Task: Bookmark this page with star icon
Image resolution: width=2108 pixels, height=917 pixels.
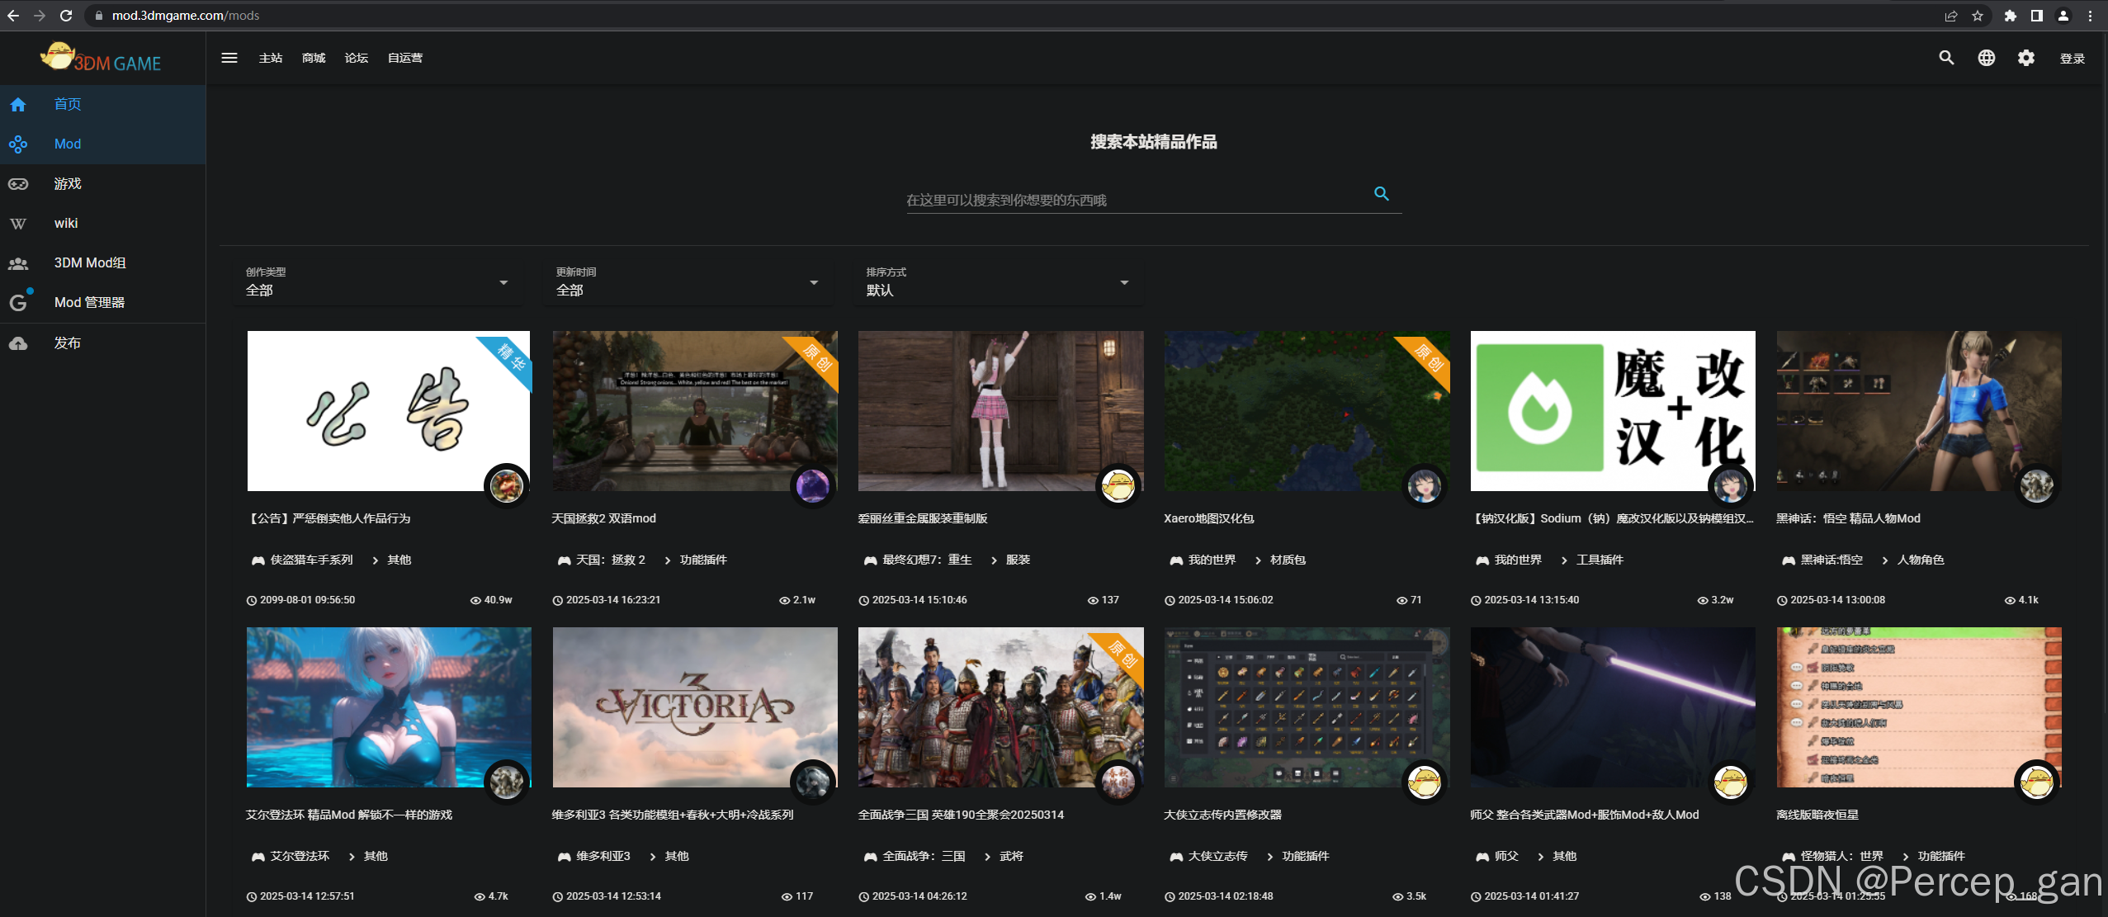Action: point(1978,16)
